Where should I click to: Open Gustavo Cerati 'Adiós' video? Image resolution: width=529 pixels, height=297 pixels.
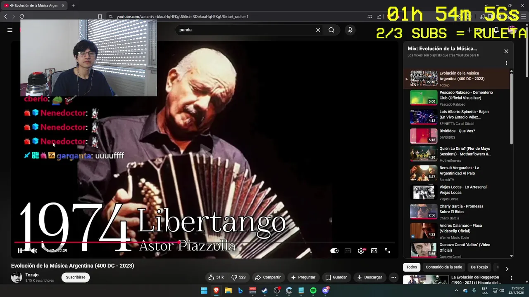point(457,250)
